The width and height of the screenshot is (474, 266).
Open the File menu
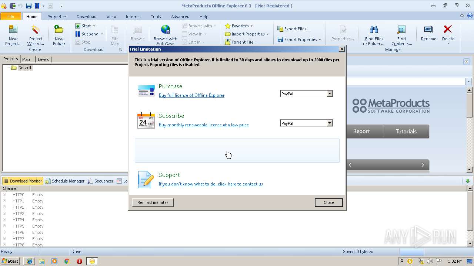coord(11,16)
